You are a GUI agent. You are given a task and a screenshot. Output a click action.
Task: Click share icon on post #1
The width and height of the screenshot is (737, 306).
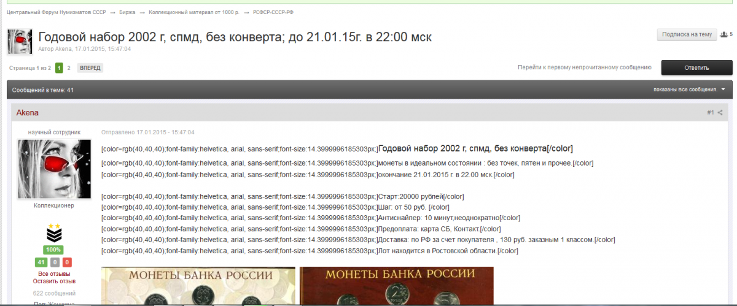click(x=720, y=113)
